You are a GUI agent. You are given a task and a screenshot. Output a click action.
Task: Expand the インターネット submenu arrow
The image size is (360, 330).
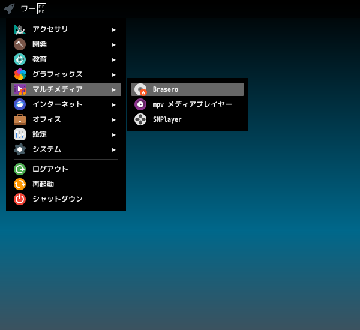113,105
